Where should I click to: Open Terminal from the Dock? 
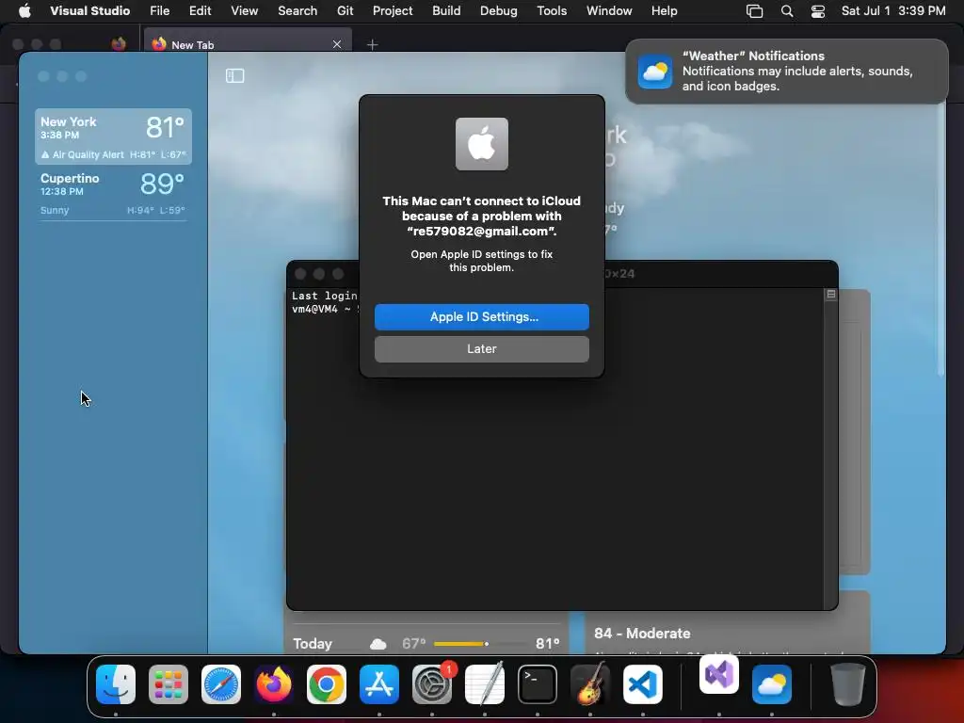(x=538, y=684)
